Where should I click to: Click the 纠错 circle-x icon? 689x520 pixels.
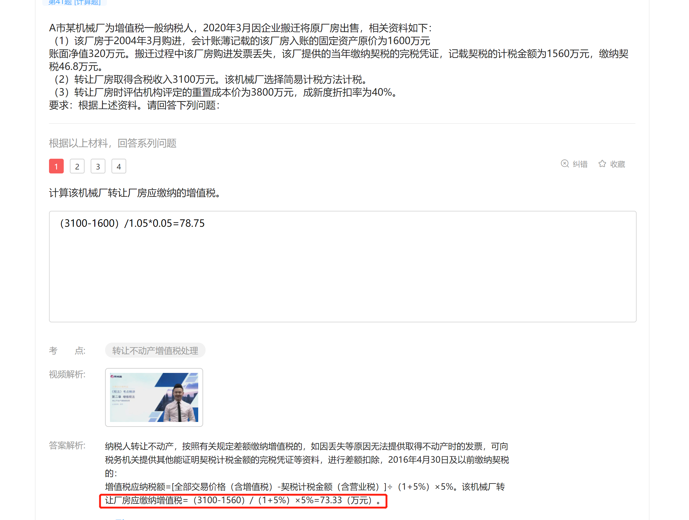pyautogui.click(x=564, y=164)
